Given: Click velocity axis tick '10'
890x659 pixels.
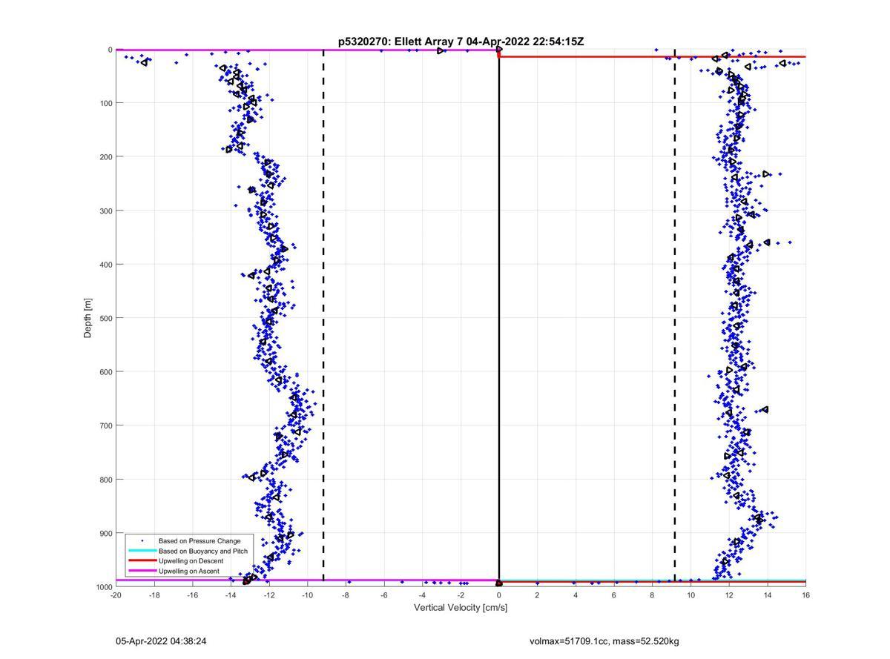Looking at the screenshot, I should 690,595.
